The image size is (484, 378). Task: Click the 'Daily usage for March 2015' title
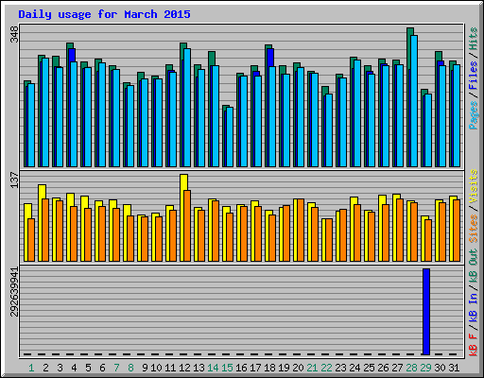(x=104, y=14)
